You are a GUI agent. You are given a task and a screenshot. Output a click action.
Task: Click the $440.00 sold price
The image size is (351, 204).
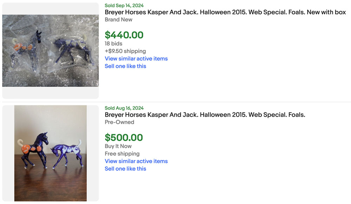pos(124,35)
